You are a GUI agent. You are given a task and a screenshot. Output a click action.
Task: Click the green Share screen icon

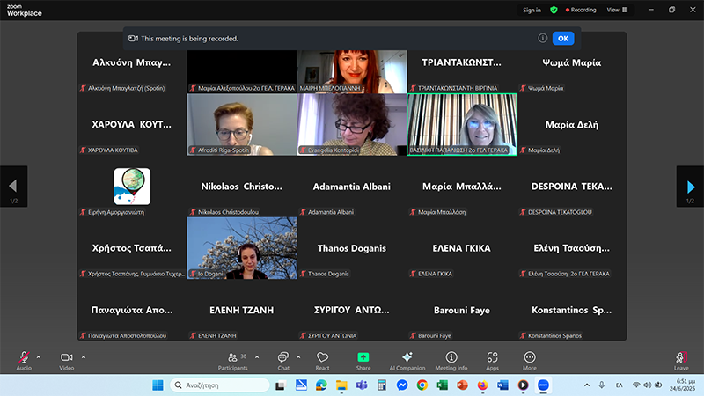(363, 358)
